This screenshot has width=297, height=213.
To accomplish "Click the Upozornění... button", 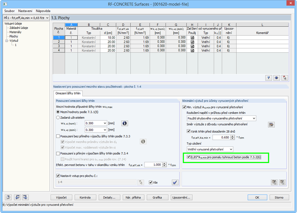I will (x=181, y=197).
